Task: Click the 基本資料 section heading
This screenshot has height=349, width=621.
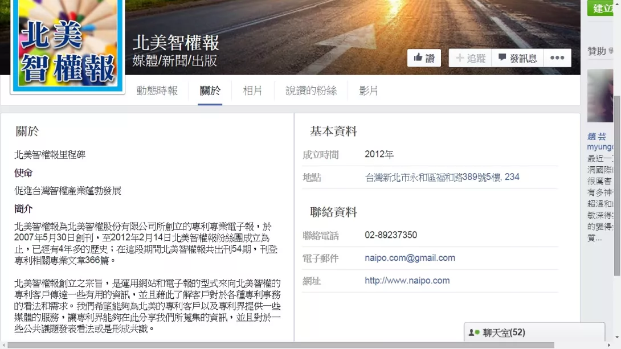Action: click(333, 131)
